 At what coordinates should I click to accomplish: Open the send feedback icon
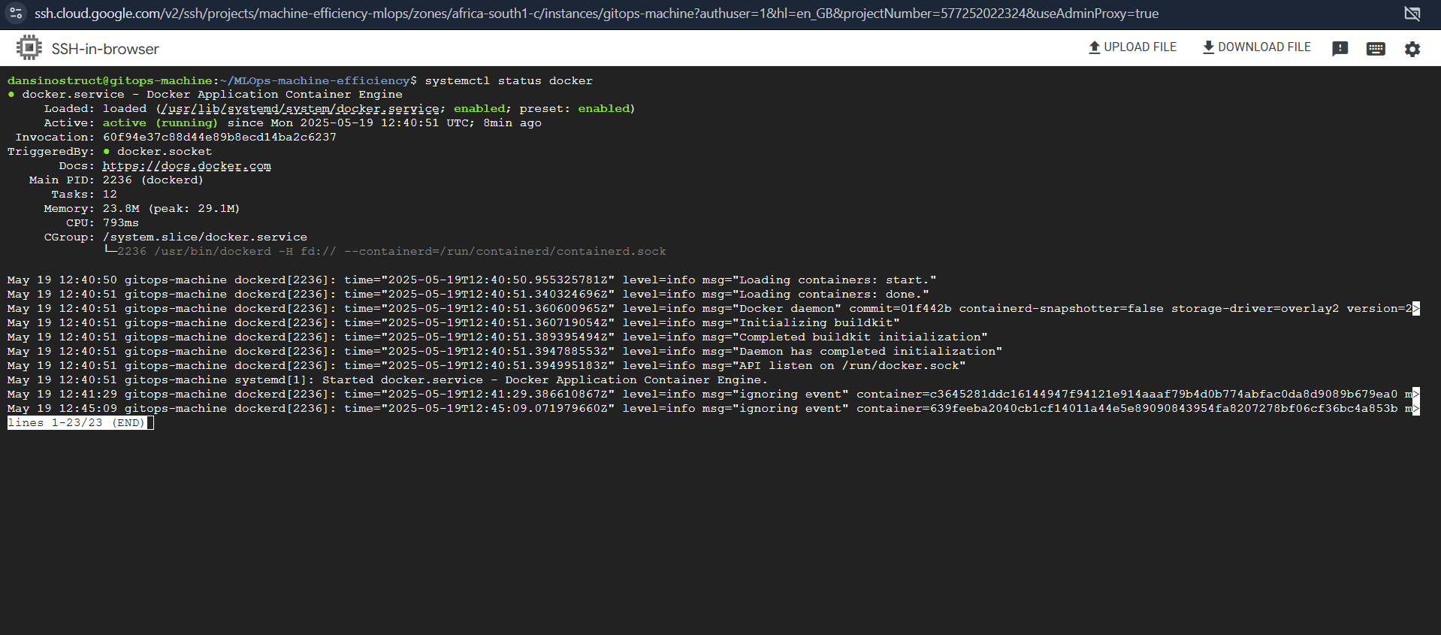[x=1340, y=49]
